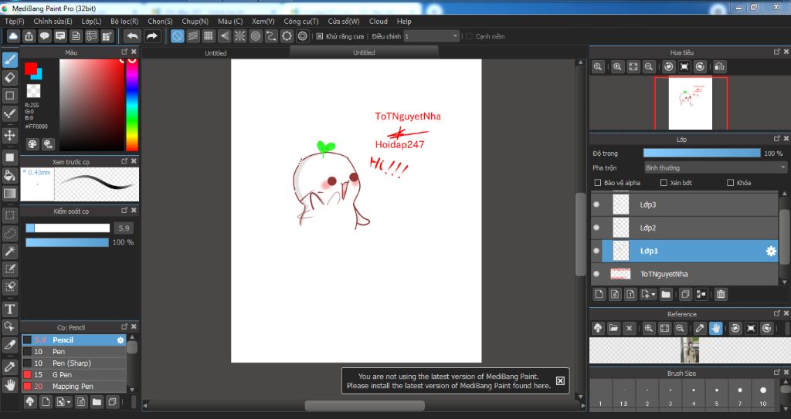The image size is (791, 419).
Task: Select the Pen brush
Action: [73, 351]
